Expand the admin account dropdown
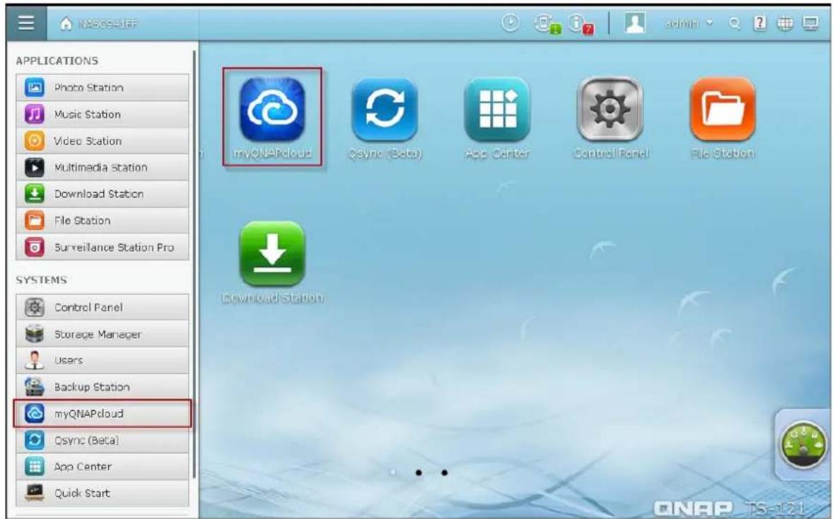Viewport: 833px width, 519px height. pos(689,23)
